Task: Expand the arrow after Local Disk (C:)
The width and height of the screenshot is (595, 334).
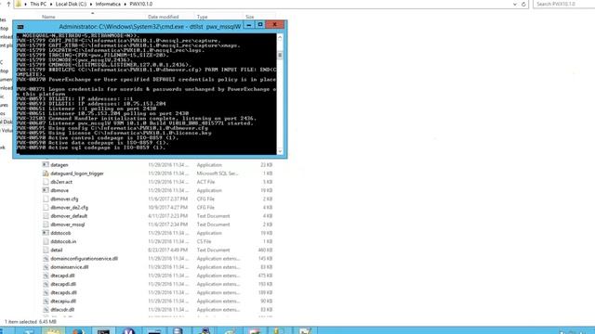Action: pyautogui.click(x=91, y=4)
